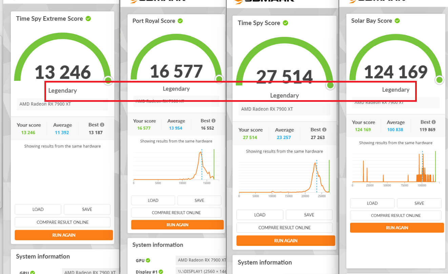Image resolution: width=448 pixels, height=274 pixels.
Task: Click LOAD in Time Spy Extreme window
Action: pos(38,209)
